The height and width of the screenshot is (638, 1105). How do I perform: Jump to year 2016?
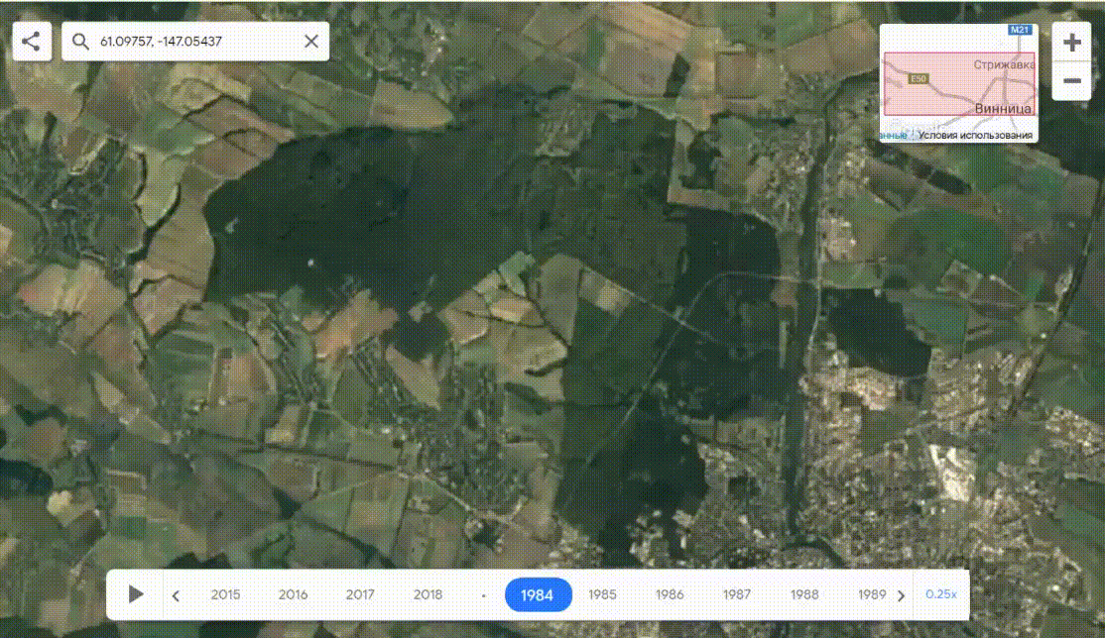click(293, 594)
